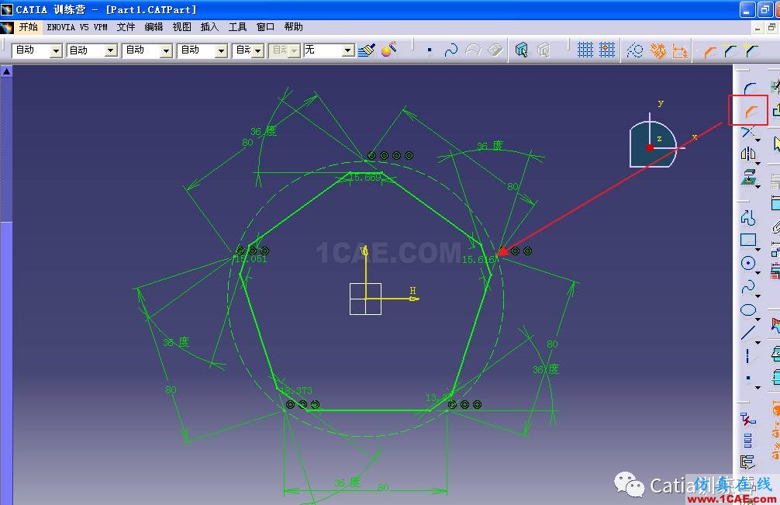The image size is (780, 505).
Task: Toggle Construction/Standard Element mode
Action: [635, 50]
